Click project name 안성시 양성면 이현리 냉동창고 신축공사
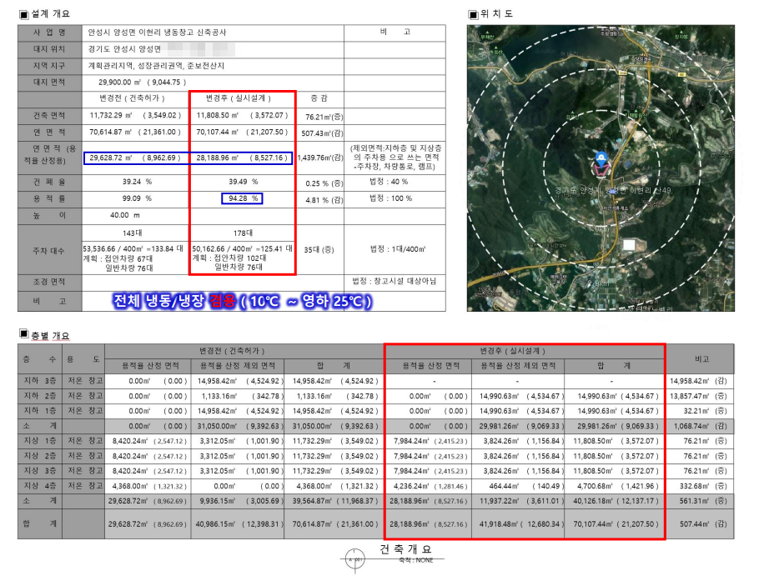The image size is (769, 581). 157,33
